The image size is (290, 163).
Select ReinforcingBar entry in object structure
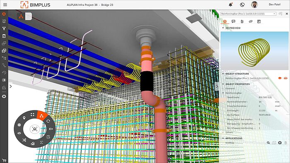tap(247, 78)
